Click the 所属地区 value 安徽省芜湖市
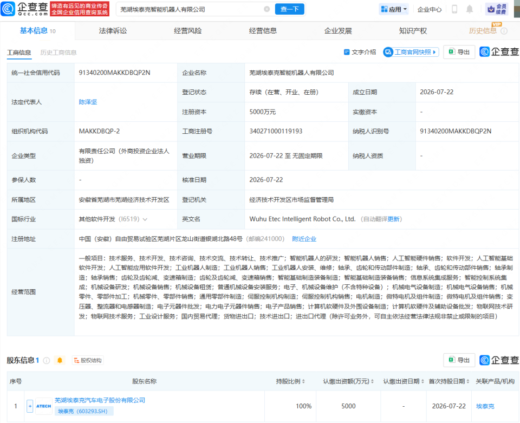The image size is (520, 423). [x=124, y=200]
